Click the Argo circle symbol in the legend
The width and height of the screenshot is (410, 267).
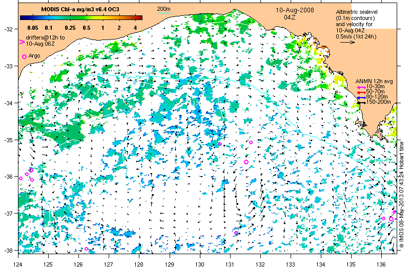(x=24, y=56)
